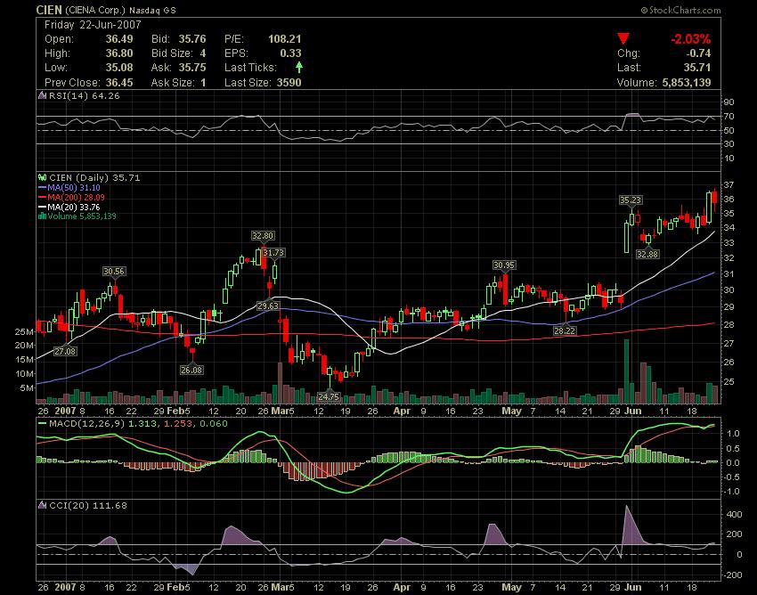Click the RSI(14) indicator panel icon
This screenshot has height=595, width=757.
point(42,95)
